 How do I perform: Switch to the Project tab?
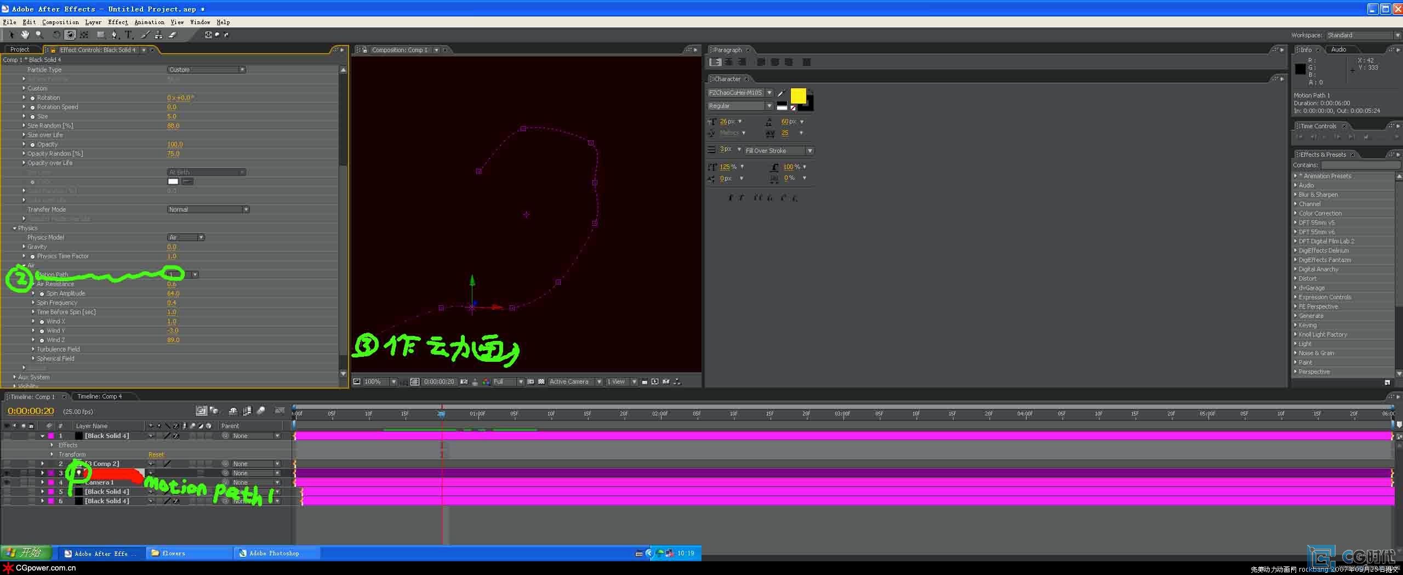click(20, 49)
